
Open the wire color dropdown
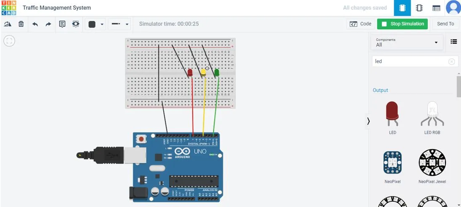tap(102, 24)
